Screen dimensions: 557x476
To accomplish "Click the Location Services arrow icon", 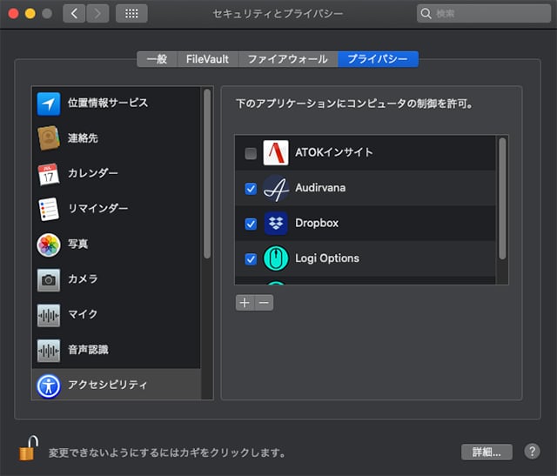I will tap(49, 104).
